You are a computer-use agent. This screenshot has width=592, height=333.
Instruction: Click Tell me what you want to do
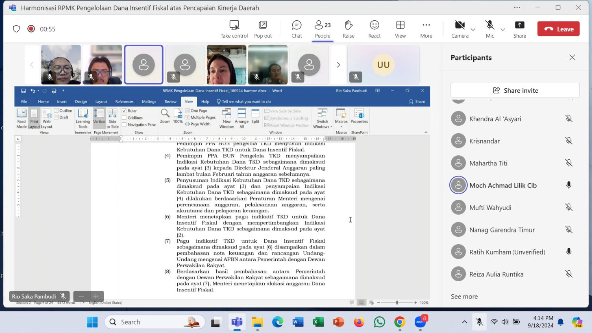pyautogui.click(x=244, y=101)
